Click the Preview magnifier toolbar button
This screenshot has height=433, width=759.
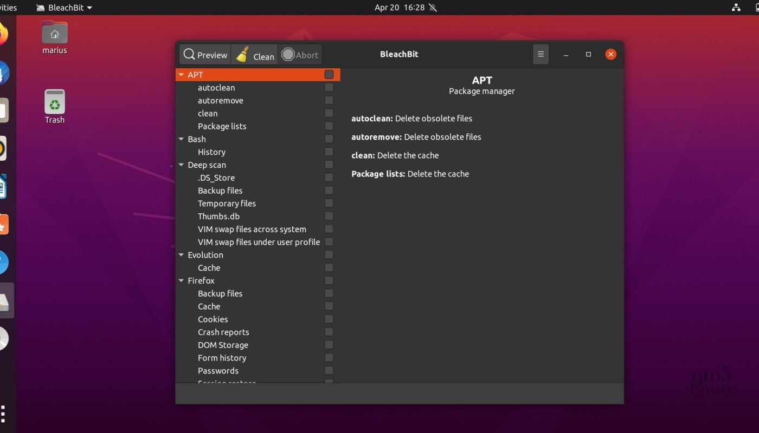[205, 55]
